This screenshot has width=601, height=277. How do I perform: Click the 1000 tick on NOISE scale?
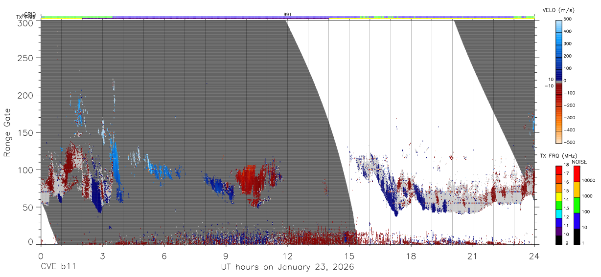587,196
